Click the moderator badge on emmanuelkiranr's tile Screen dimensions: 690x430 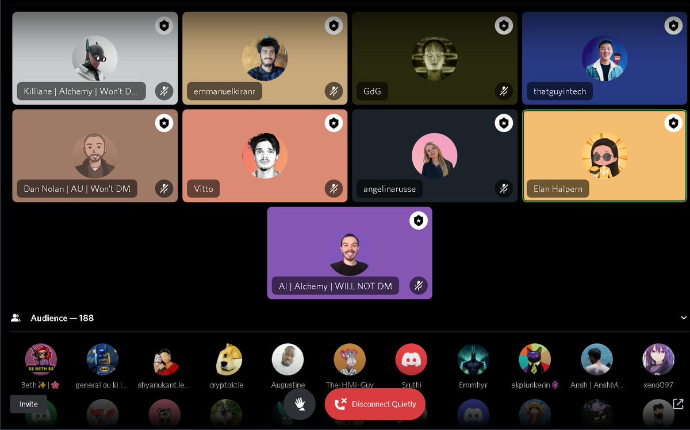point(334,26)
